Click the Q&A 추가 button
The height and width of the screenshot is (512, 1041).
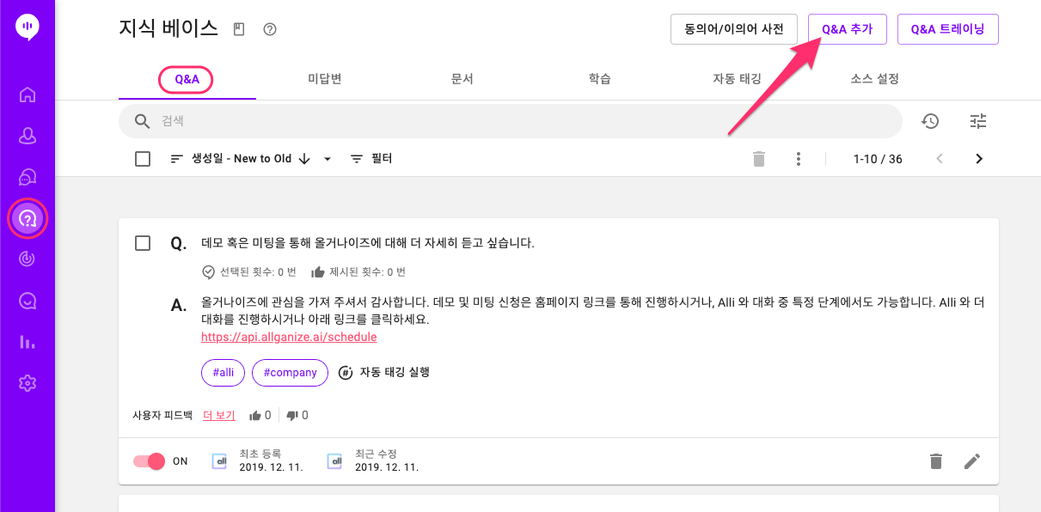click(x=848, y=29)
